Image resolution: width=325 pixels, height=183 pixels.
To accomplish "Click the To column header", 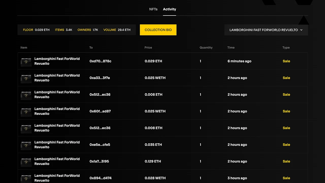I will pyautogui.click(x=91, y=48).
